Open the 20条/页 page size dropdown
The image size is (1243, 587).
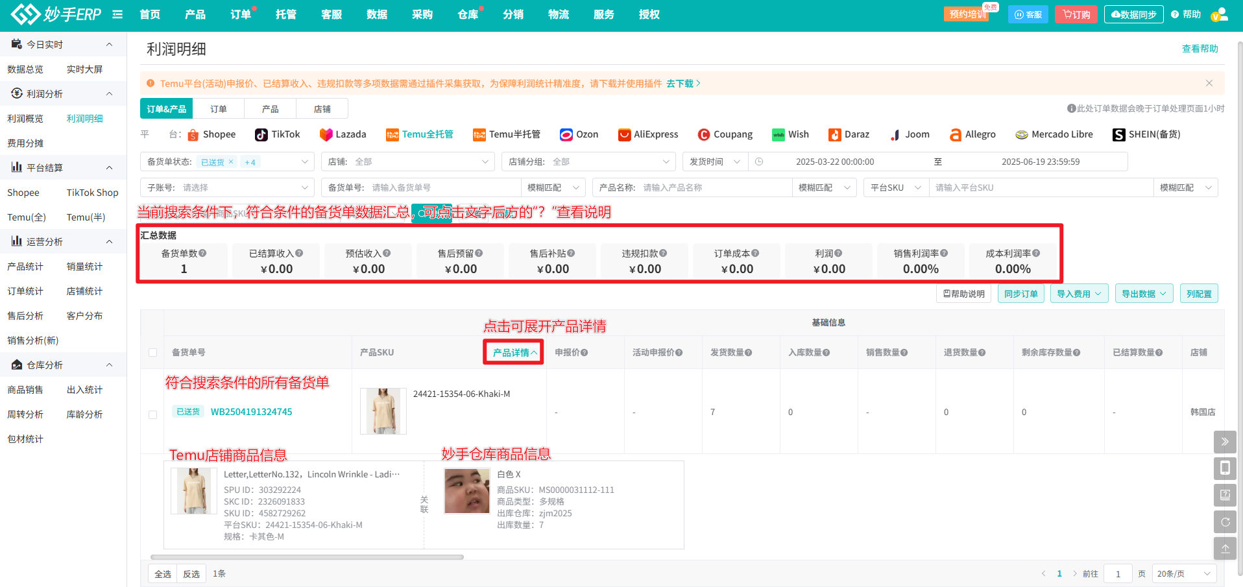[1183, 573]
